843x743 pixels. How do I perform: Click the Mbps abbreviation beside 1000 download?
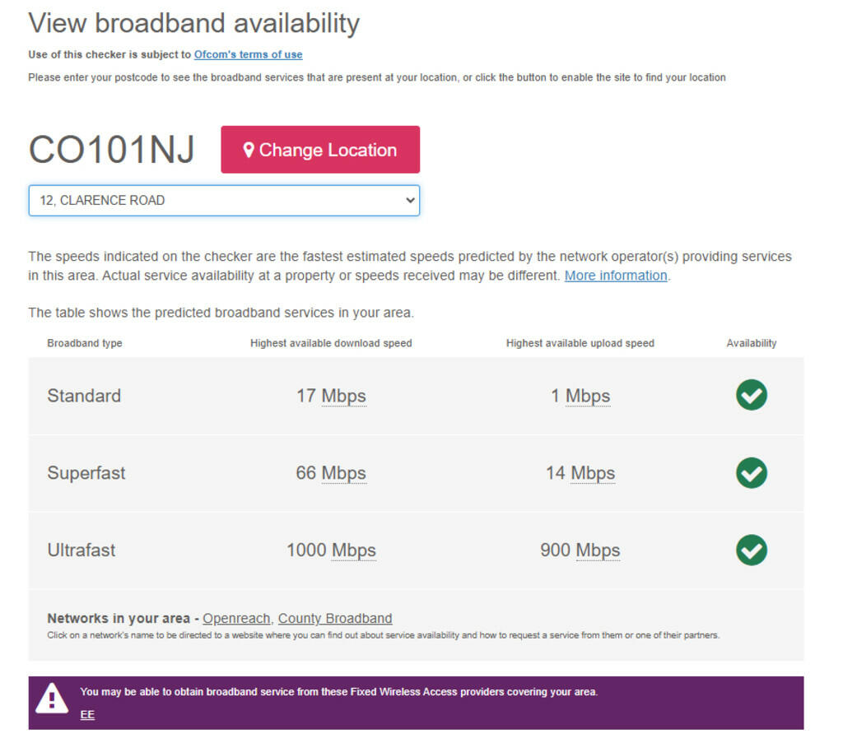[354, 550]
